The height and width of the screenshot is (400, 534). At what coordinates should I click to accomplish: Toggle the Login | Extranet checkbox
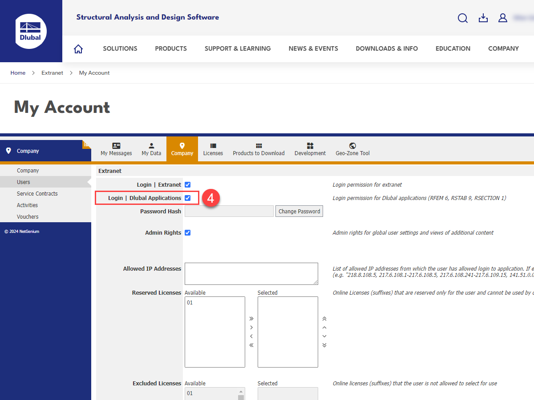point(188,184)
